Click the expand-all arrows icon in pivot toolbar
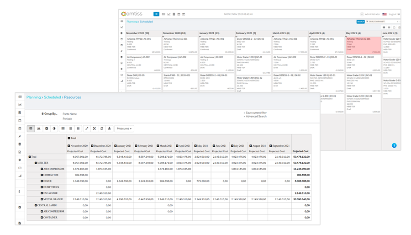 point(87,128)
